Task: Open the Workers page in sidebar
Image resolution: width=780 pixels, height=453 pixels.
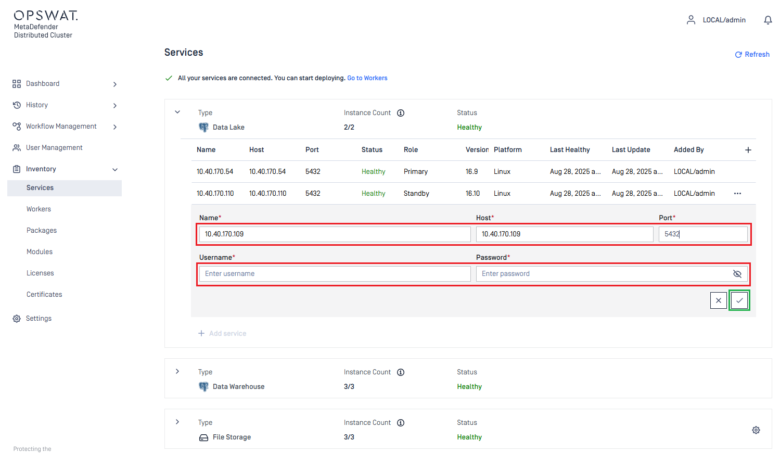Action: pos(39,209)
